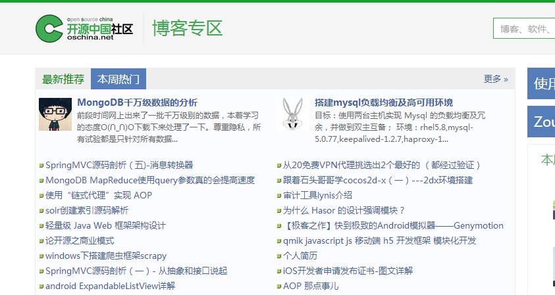Screen dimensions: 555x295
Task: Open MongoDB千万级数据的分析 article
Action: click(x=138, y=102)
